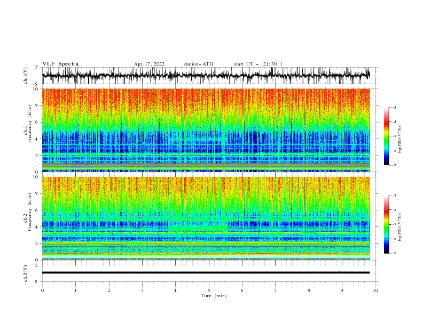Click time axis tick label '9'
Viewport: 423px width, 326px height.
click(342, 290)
